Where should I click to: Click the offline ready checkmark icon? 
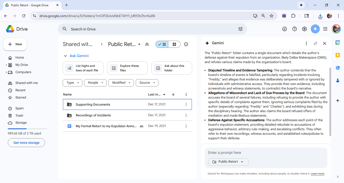[285, 29]
